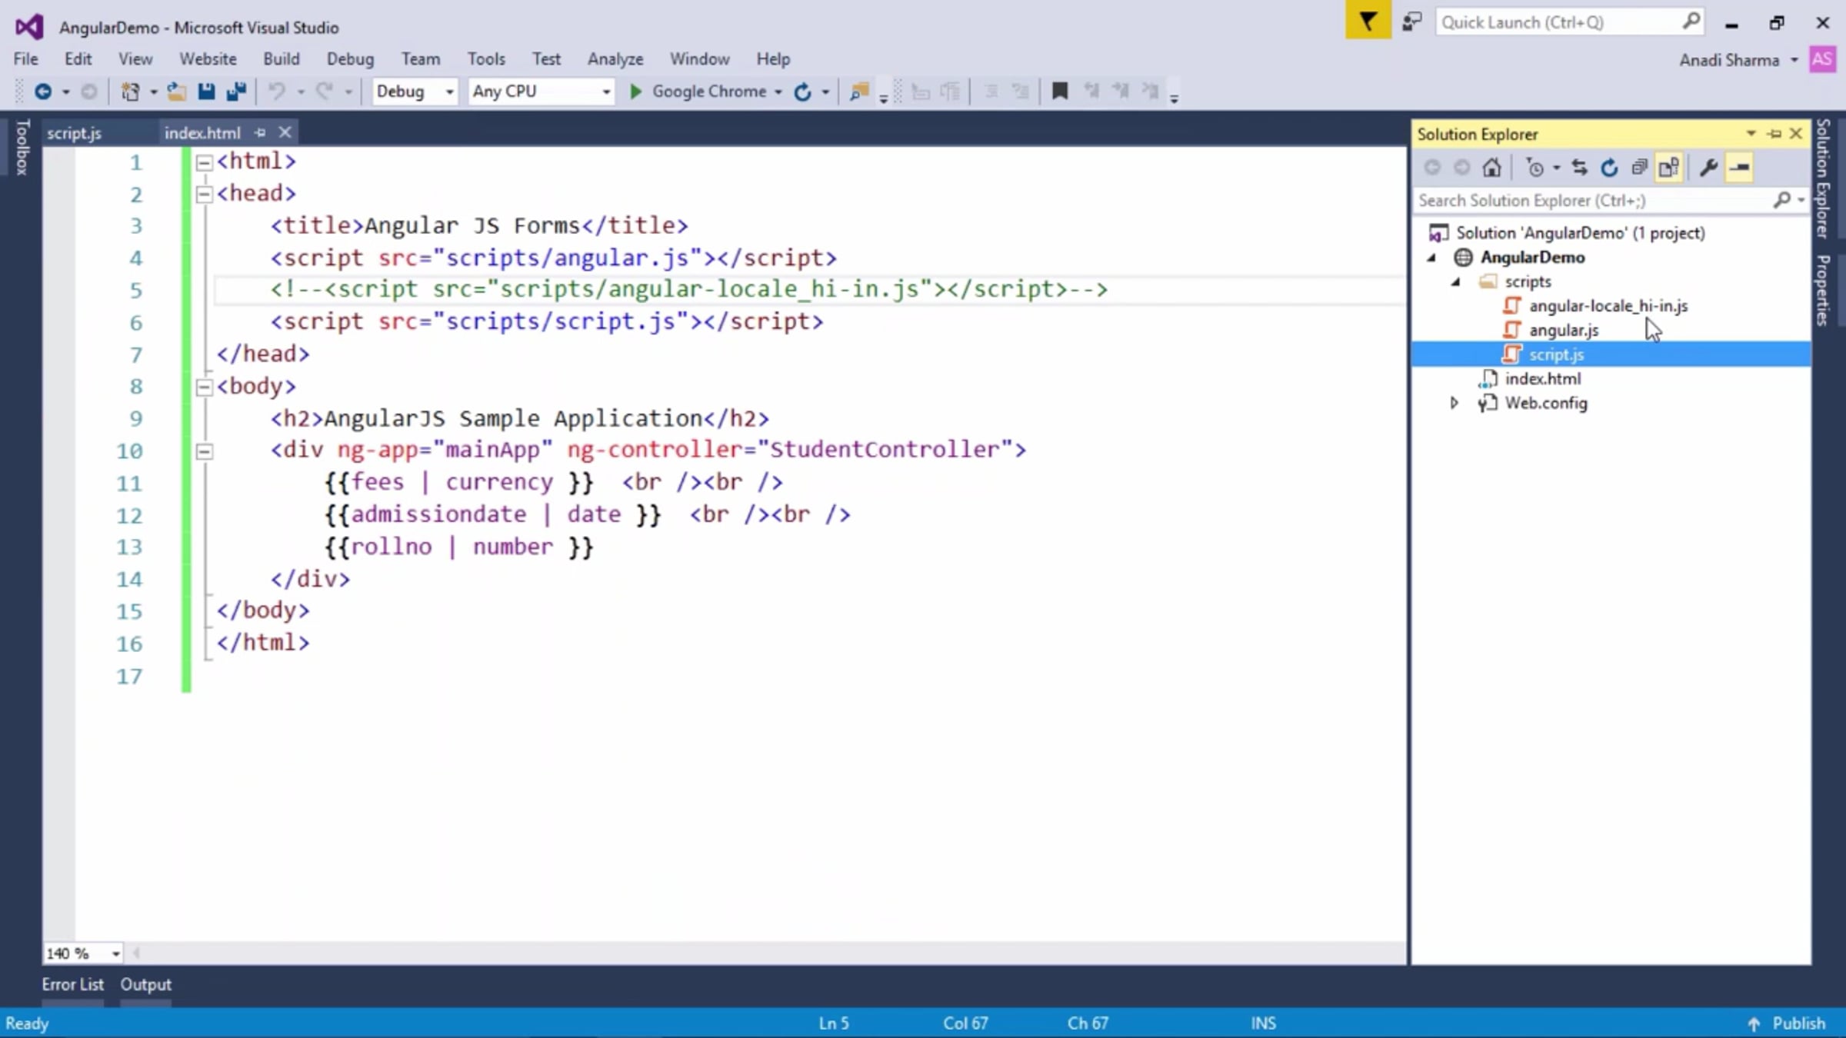This screenshot has height=1038, width=1846.
Task: Toggle pin on index.html tab
Action: 260,133
